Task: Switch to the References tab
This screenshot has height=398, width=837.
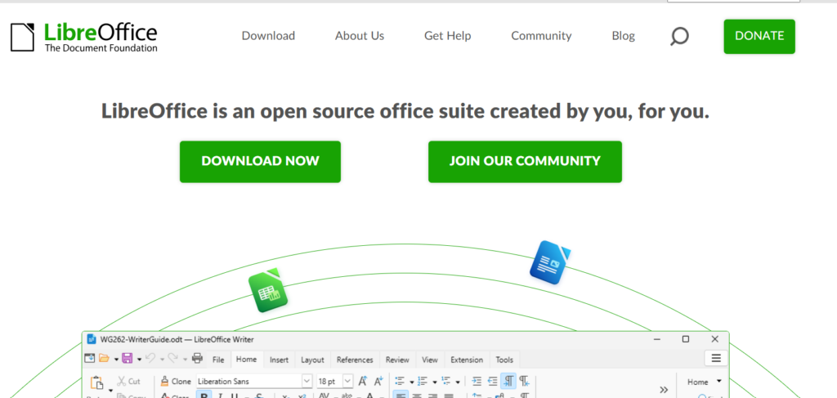Action: tap(355, 360)
